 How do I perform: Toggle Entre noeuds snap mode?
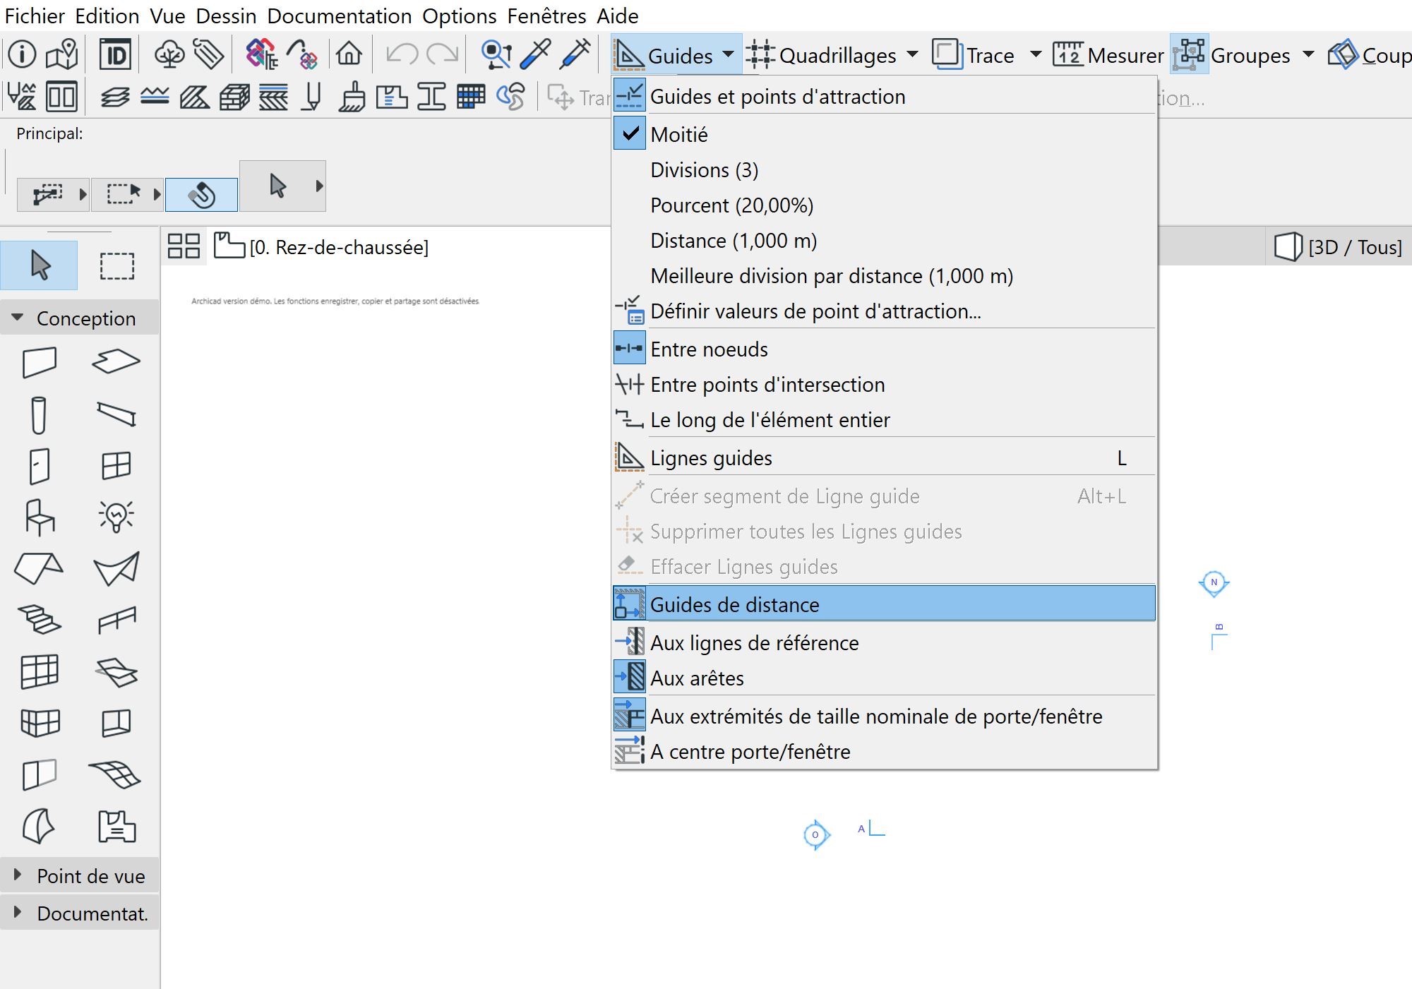coord(708,349)
